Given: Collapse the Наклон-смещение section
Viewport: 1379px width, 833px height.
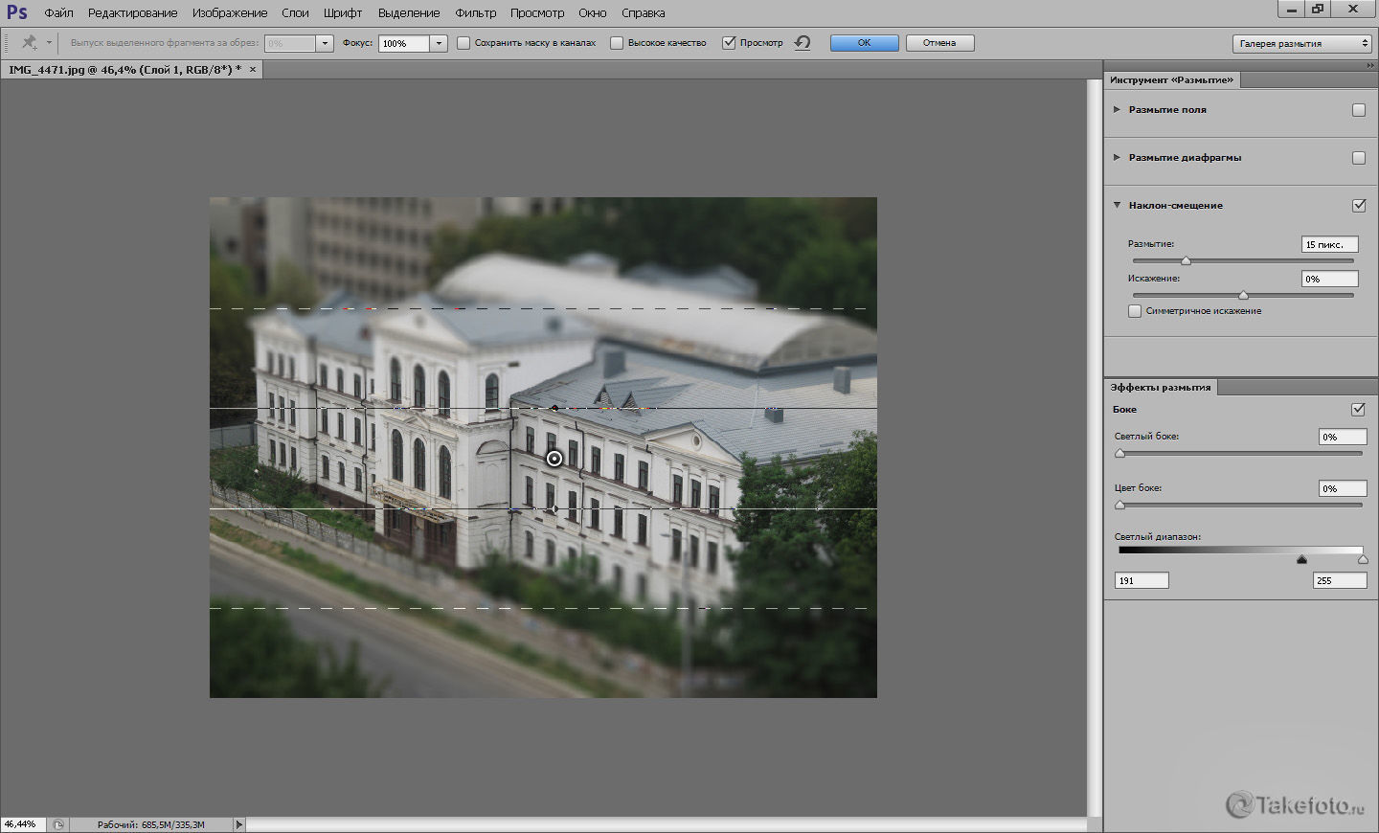Looking at the screenshot, I should tap(1117, 205).
